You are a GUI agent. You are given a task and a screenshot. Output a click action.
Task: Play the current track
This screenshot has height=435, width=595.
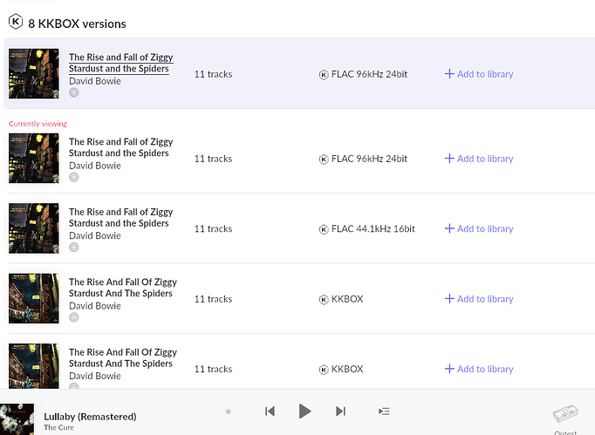tap(304, 411)
